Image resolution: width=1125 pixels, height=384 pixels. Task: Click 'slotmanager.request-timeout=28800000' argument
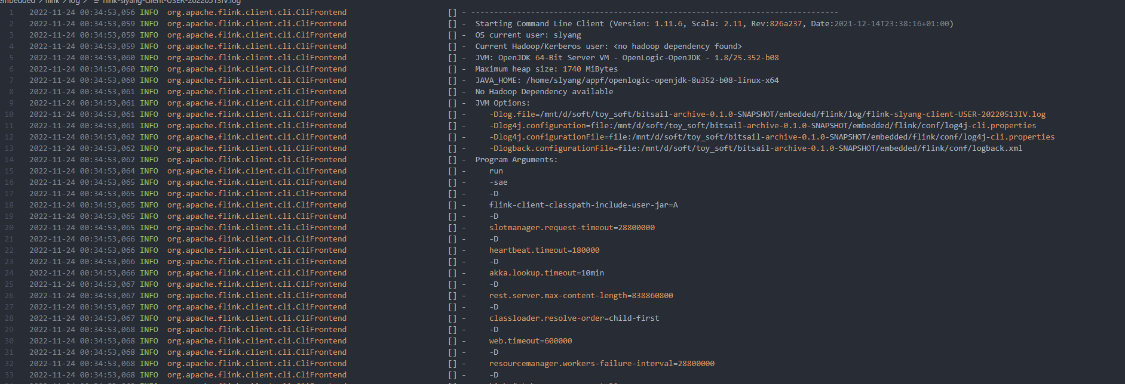(572, 228)
